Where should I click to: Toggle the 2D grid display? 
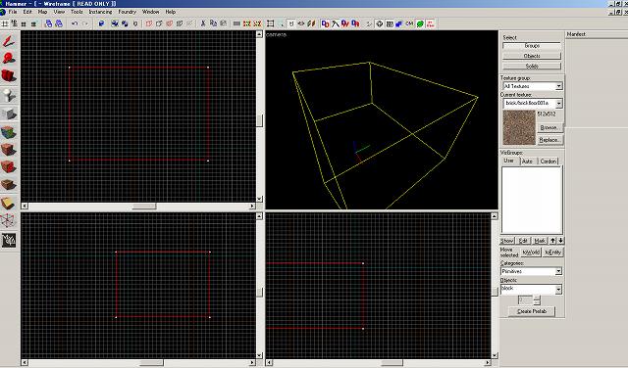pos(4,23)
